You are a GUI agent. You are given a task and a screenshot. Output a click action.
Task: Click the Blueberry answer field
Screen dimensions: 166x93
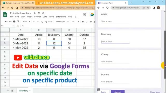(x=115, y=41)
